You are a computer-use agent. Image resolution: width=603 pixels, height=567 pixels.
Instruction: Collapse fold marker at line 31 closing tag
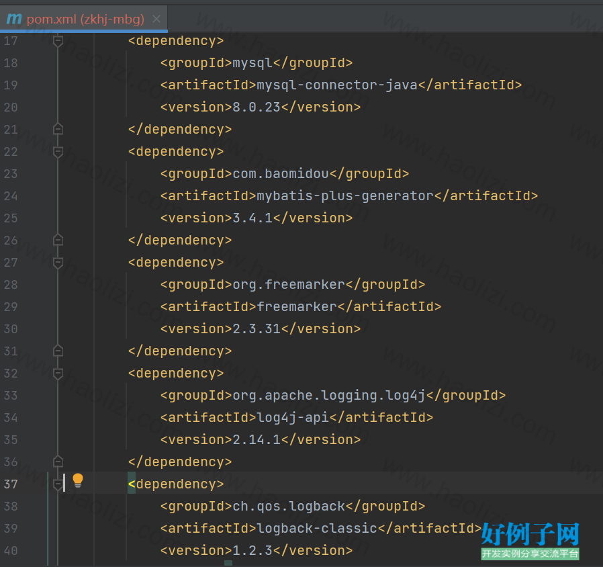point(58,351)
